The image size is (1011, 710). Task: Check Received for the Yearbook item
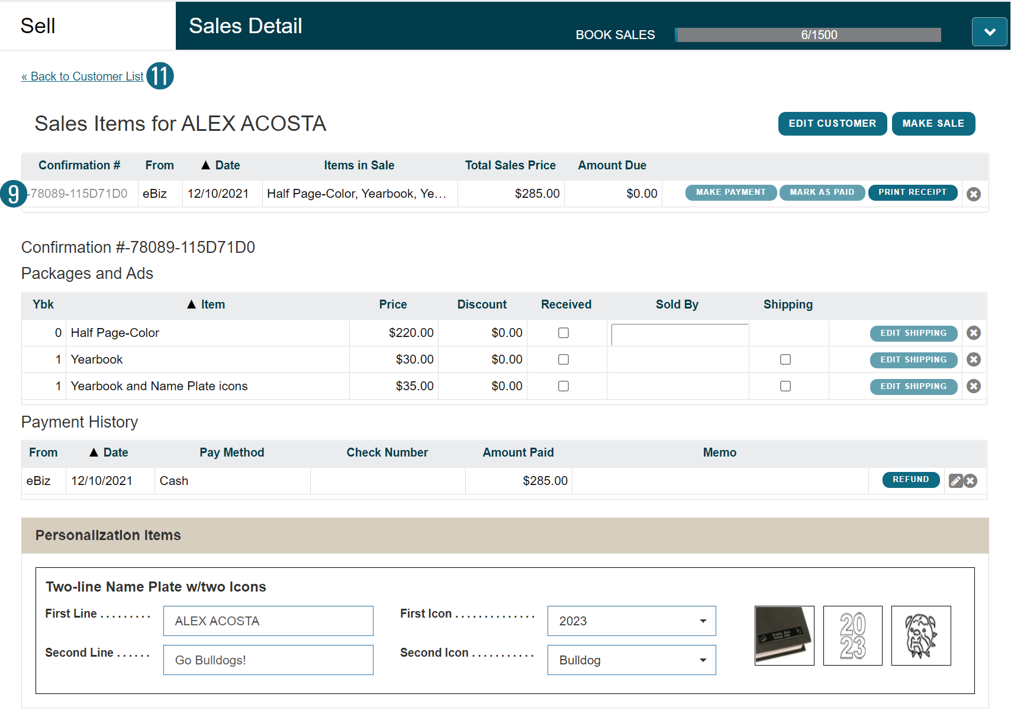564,359
